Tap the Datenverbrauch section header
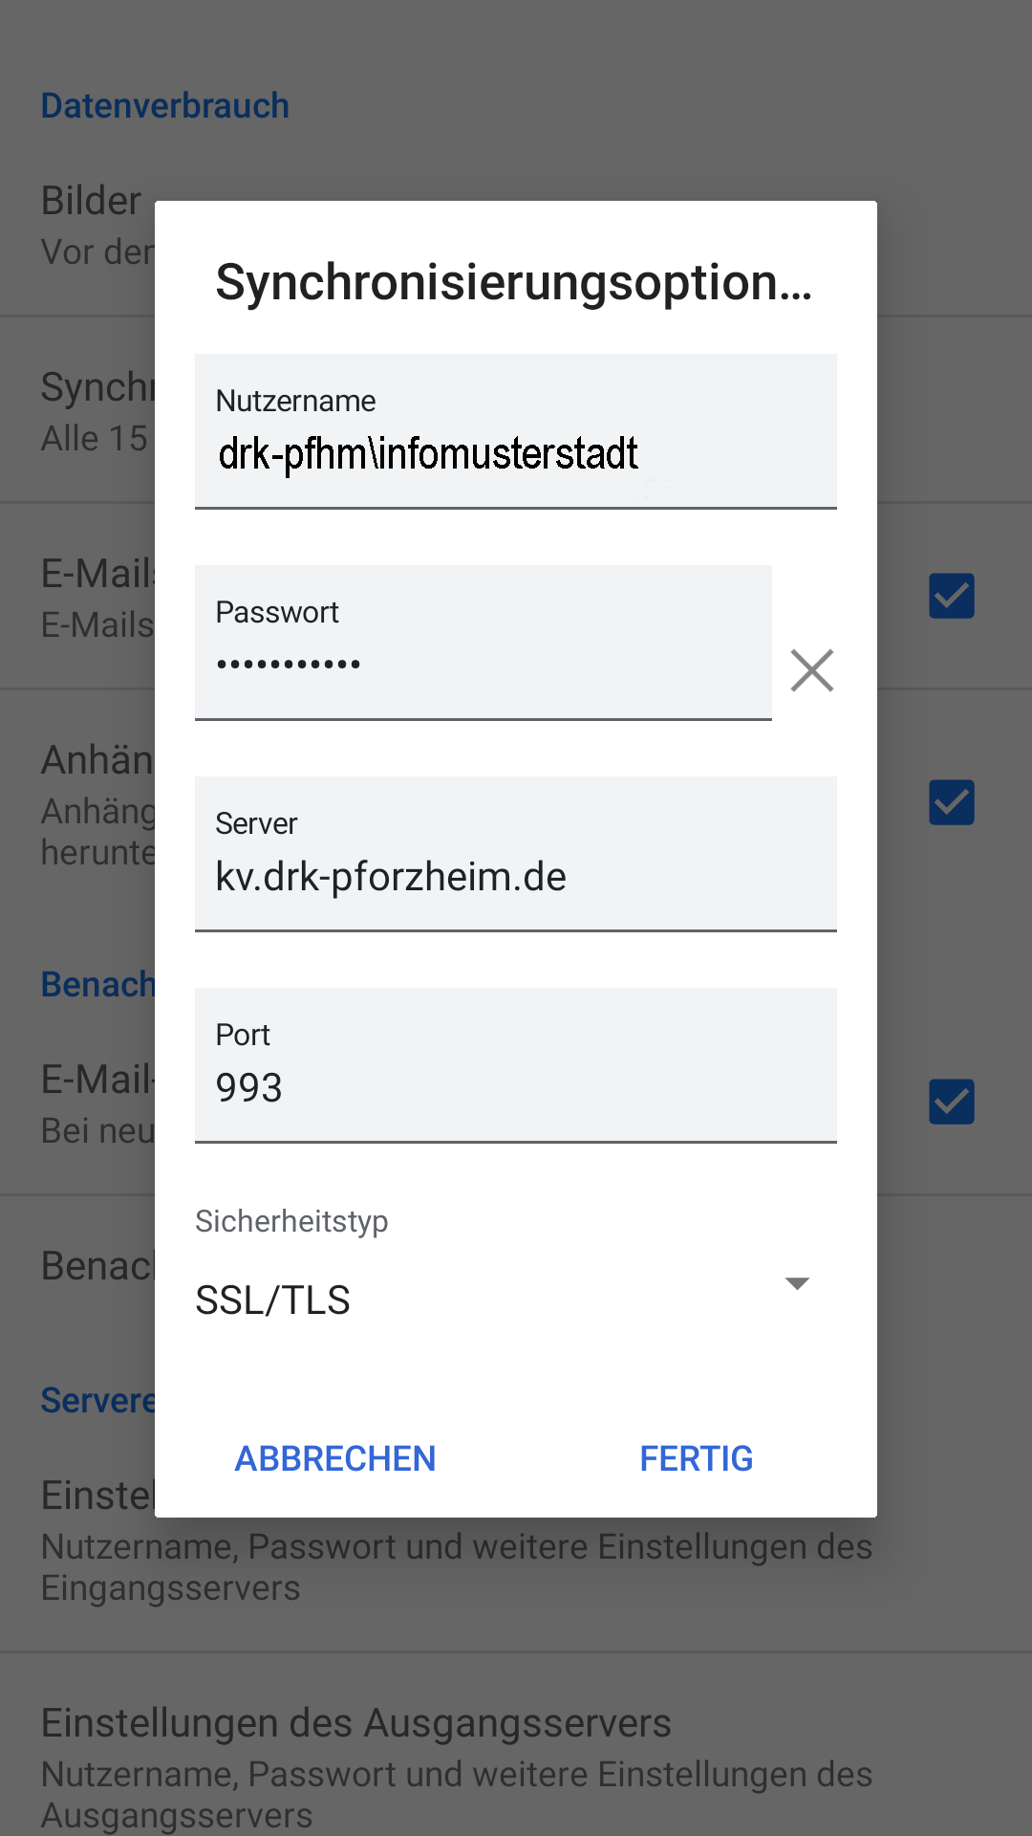This screenshot has height=1836, width=1032. [x=164, y=105]
